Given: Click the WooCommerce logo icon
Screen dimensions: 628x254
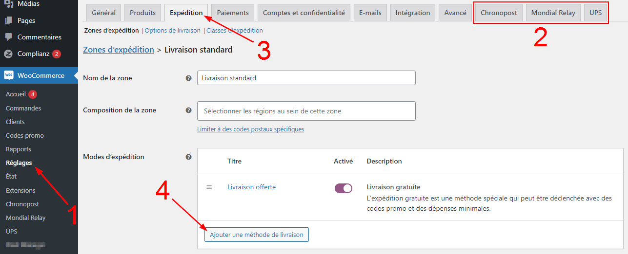Looking at the screenshot, I should click(x=9, y=75).
